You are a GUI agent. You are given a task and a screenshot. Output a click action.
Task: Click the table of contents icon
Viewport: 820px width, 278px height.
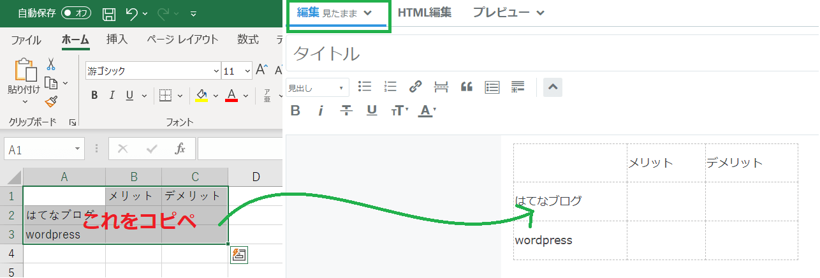(492, 87)
